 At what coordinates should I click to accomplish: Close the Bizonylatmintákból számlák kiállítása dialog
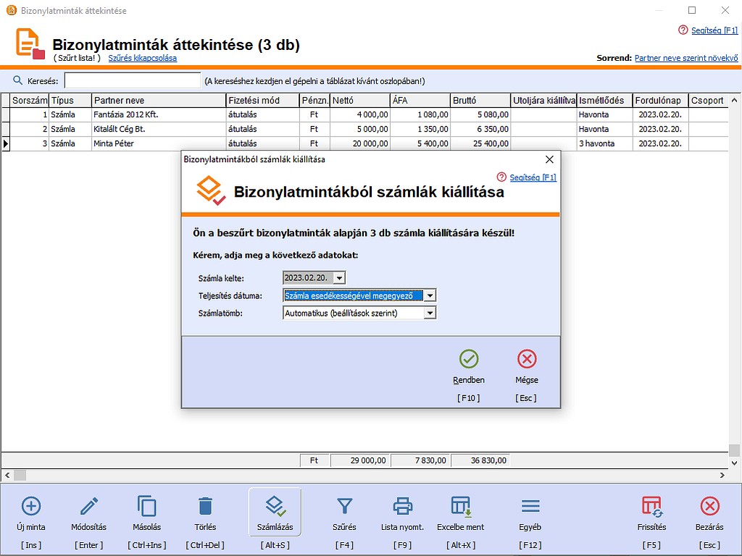click(549, 159)
